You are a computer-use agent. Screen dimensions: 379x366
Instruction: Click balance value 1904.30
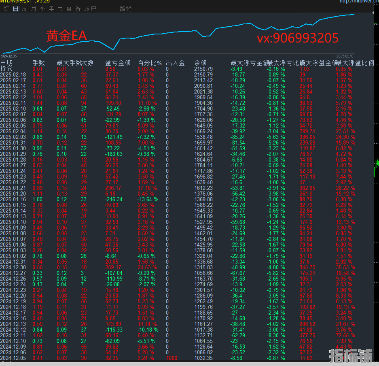(203, 103)
